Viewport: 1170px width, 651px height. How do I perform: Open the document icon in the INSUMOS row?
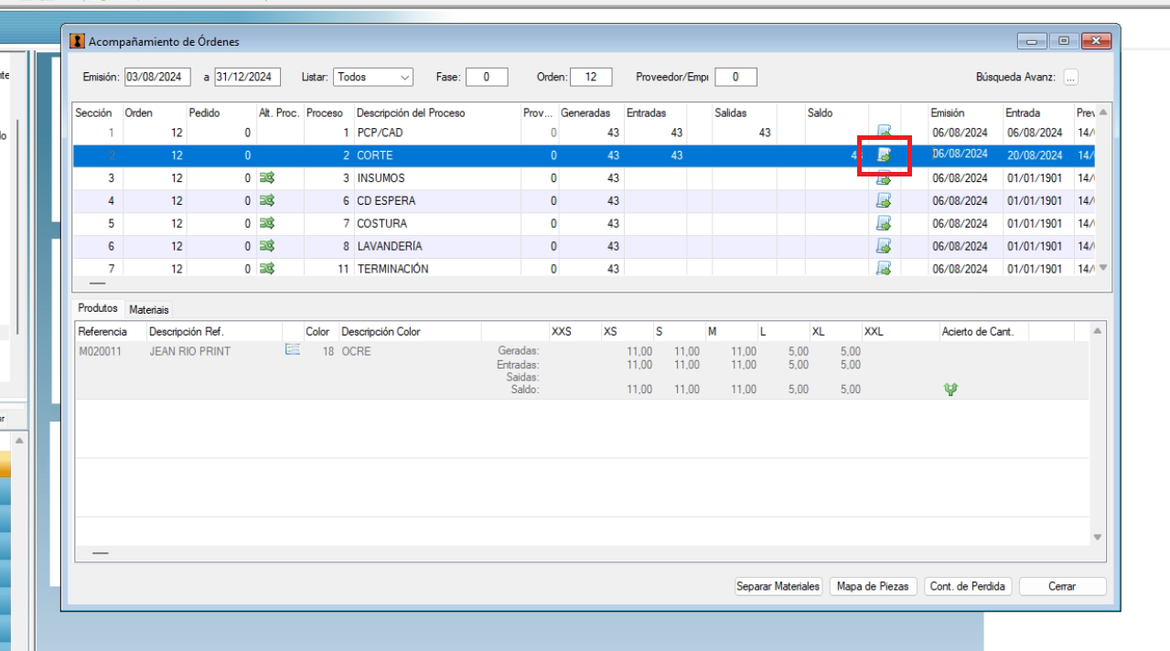coord(884,178)
